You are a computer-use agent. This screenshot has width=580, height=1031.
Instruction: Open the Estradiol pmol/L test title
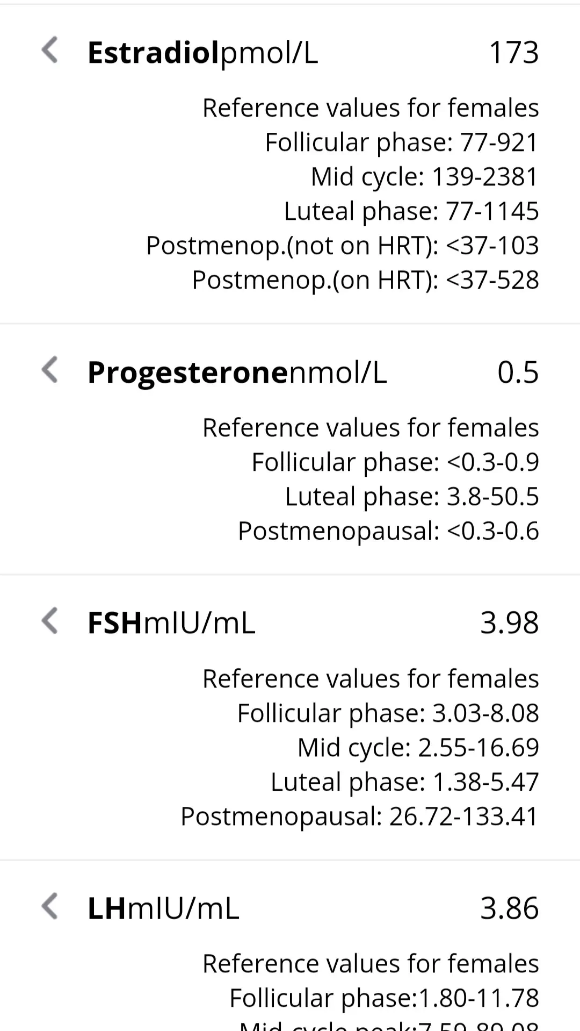click(x=202, y=53)
